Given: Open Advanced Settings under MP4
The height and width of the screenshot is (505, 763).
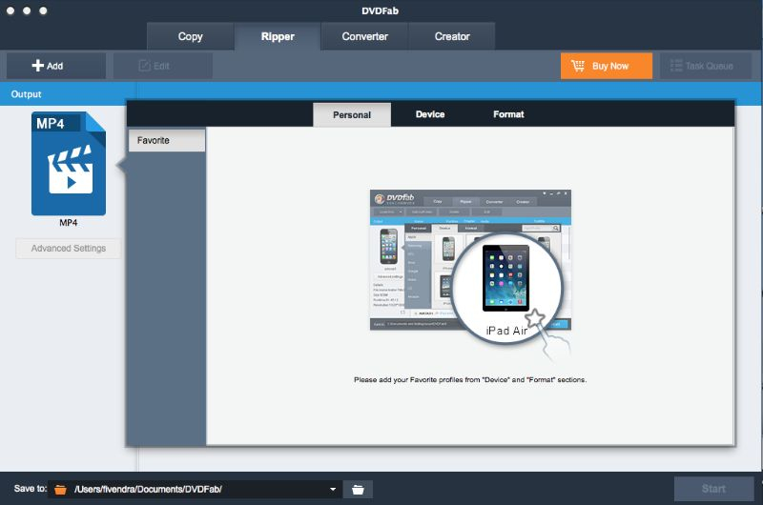Looking at the screenshot, I should click(x=69, y=249).
